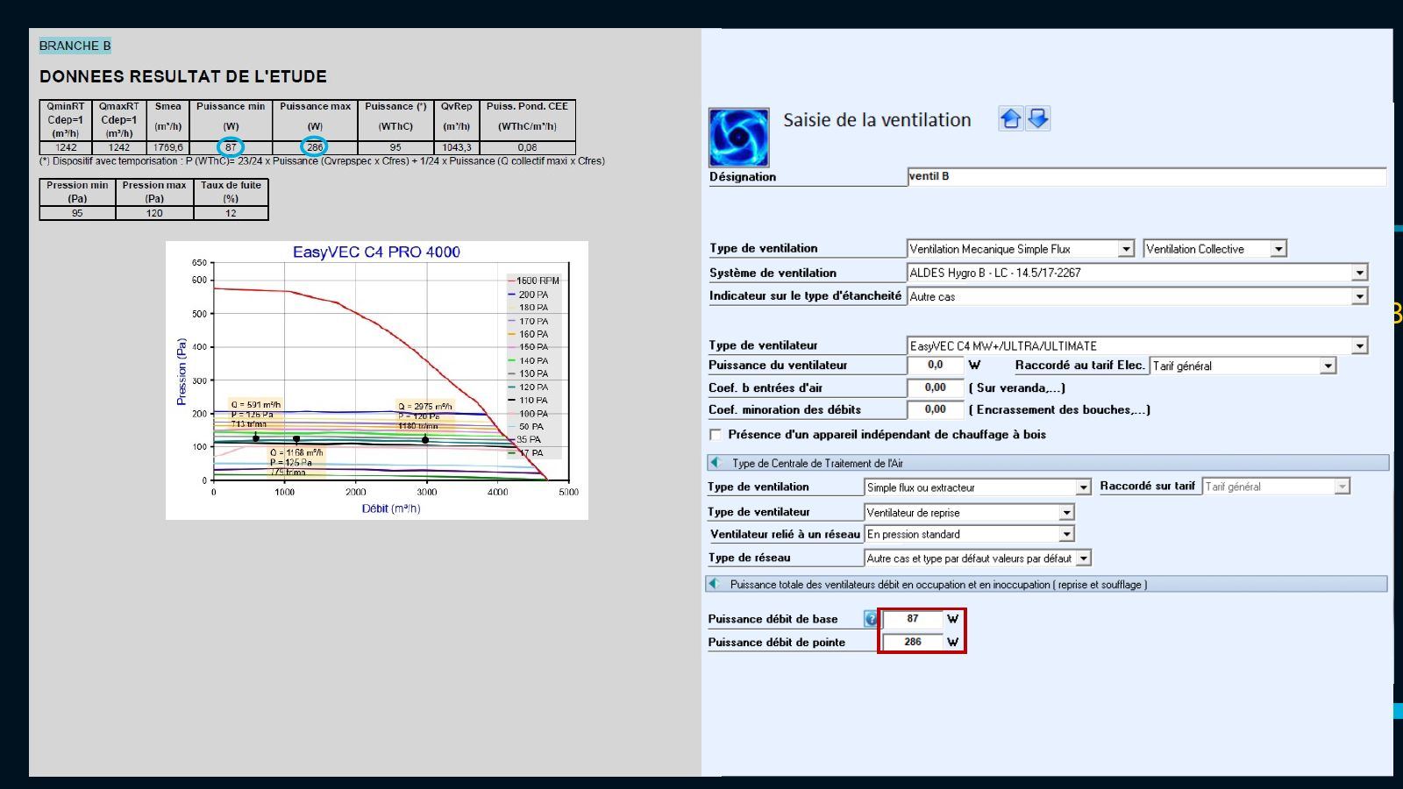Click the Taux de fuite value 12
Viewport: 1403px width, 789px height.
point(231,213)
